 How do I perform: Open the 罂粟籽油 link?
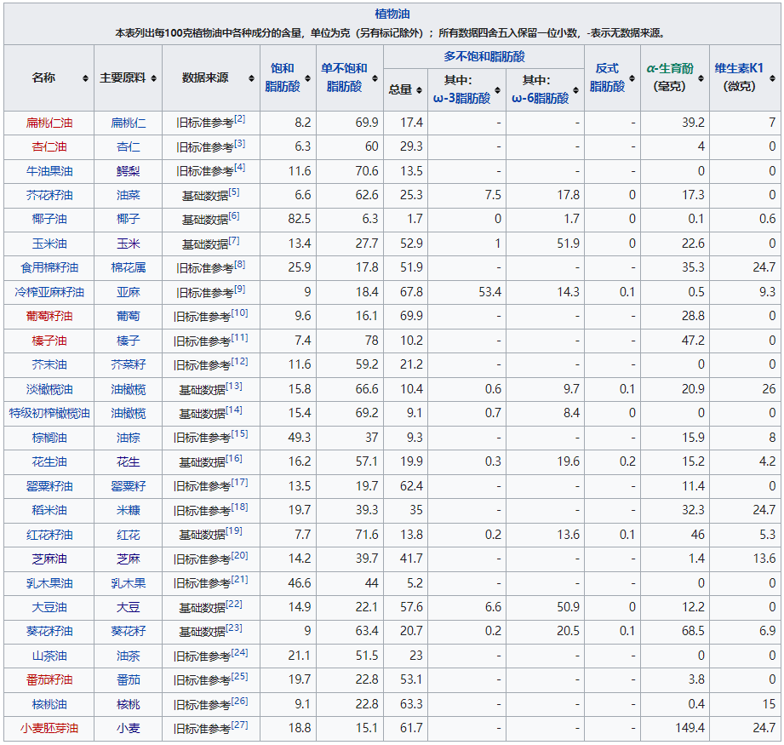(49, 486)
